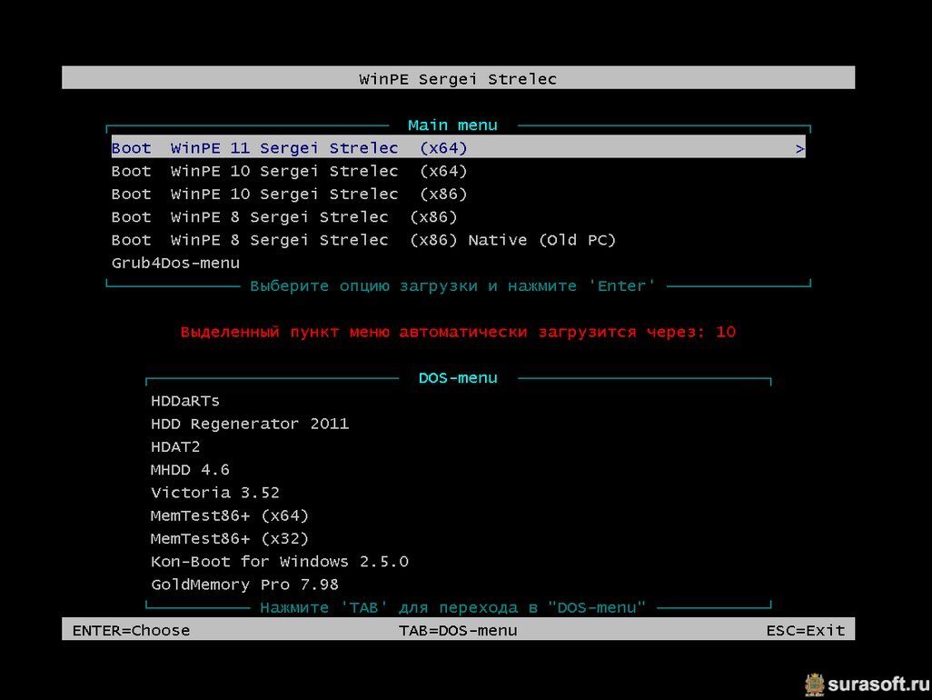932x700 pixels.
Task: Click the red auto-boot countdown message
Action: (458, 332)
